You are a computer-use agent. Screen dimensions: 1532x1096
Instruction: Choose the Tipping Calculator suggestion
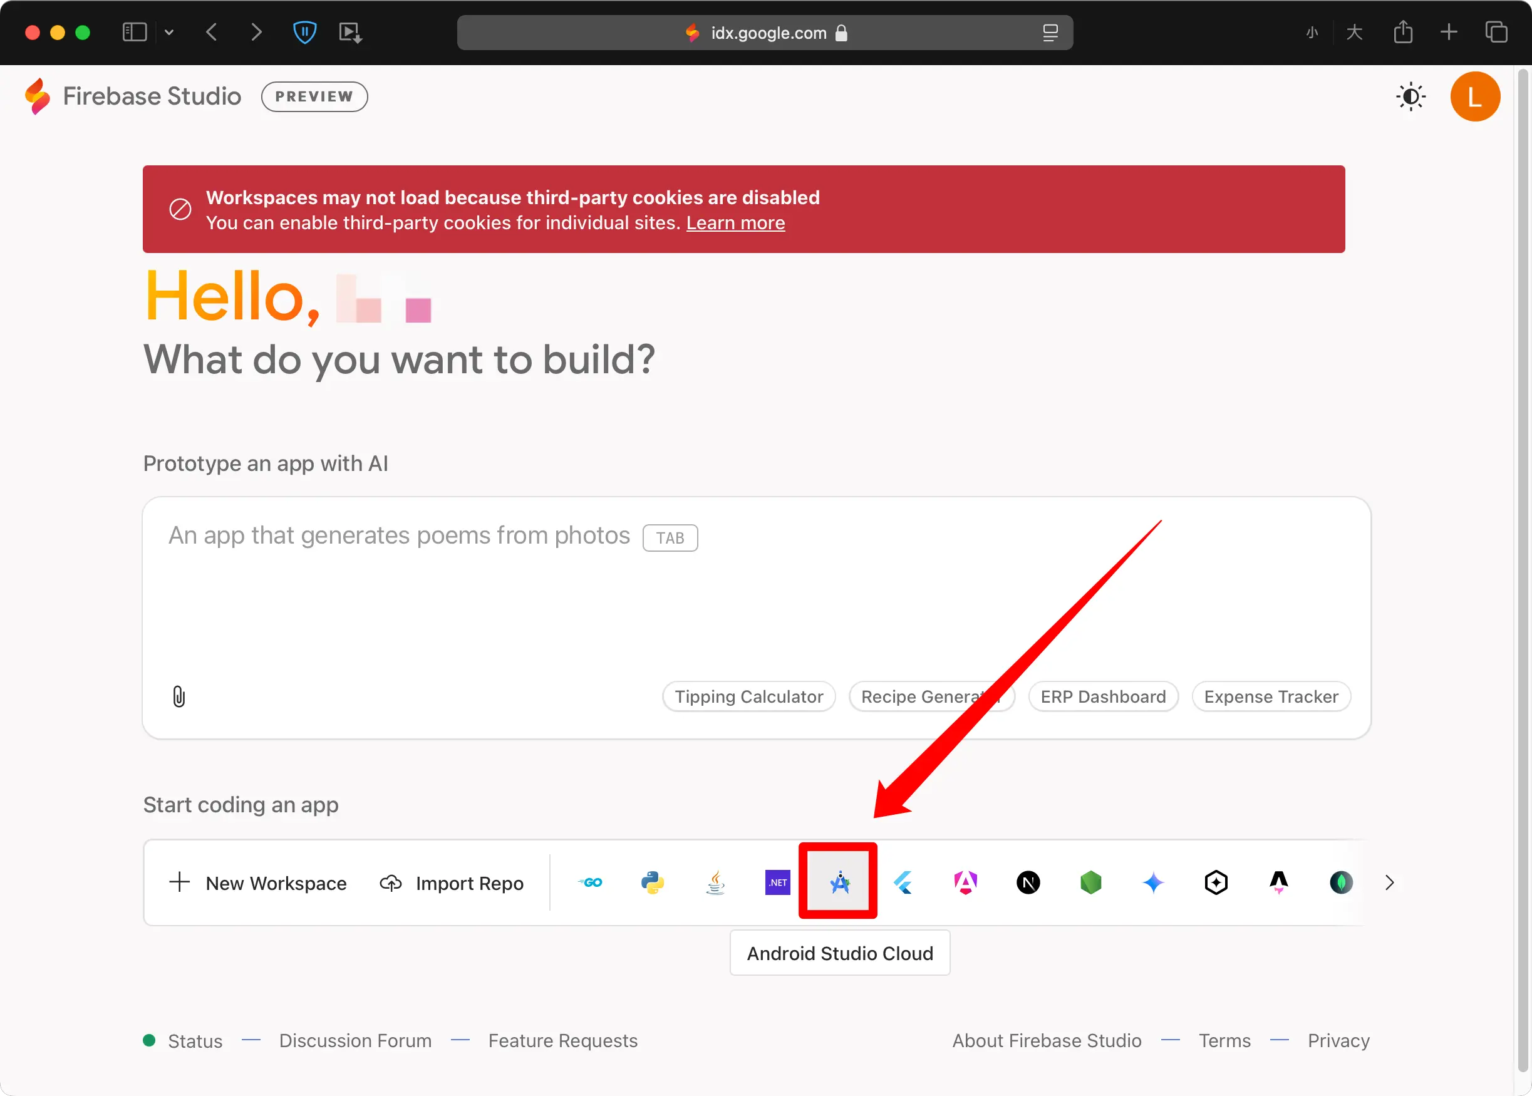(749, 696)
